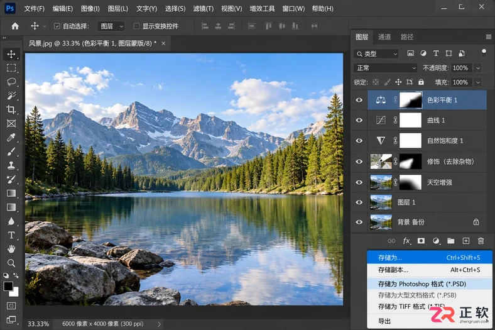Select the Frame tool

pos(11,123)
